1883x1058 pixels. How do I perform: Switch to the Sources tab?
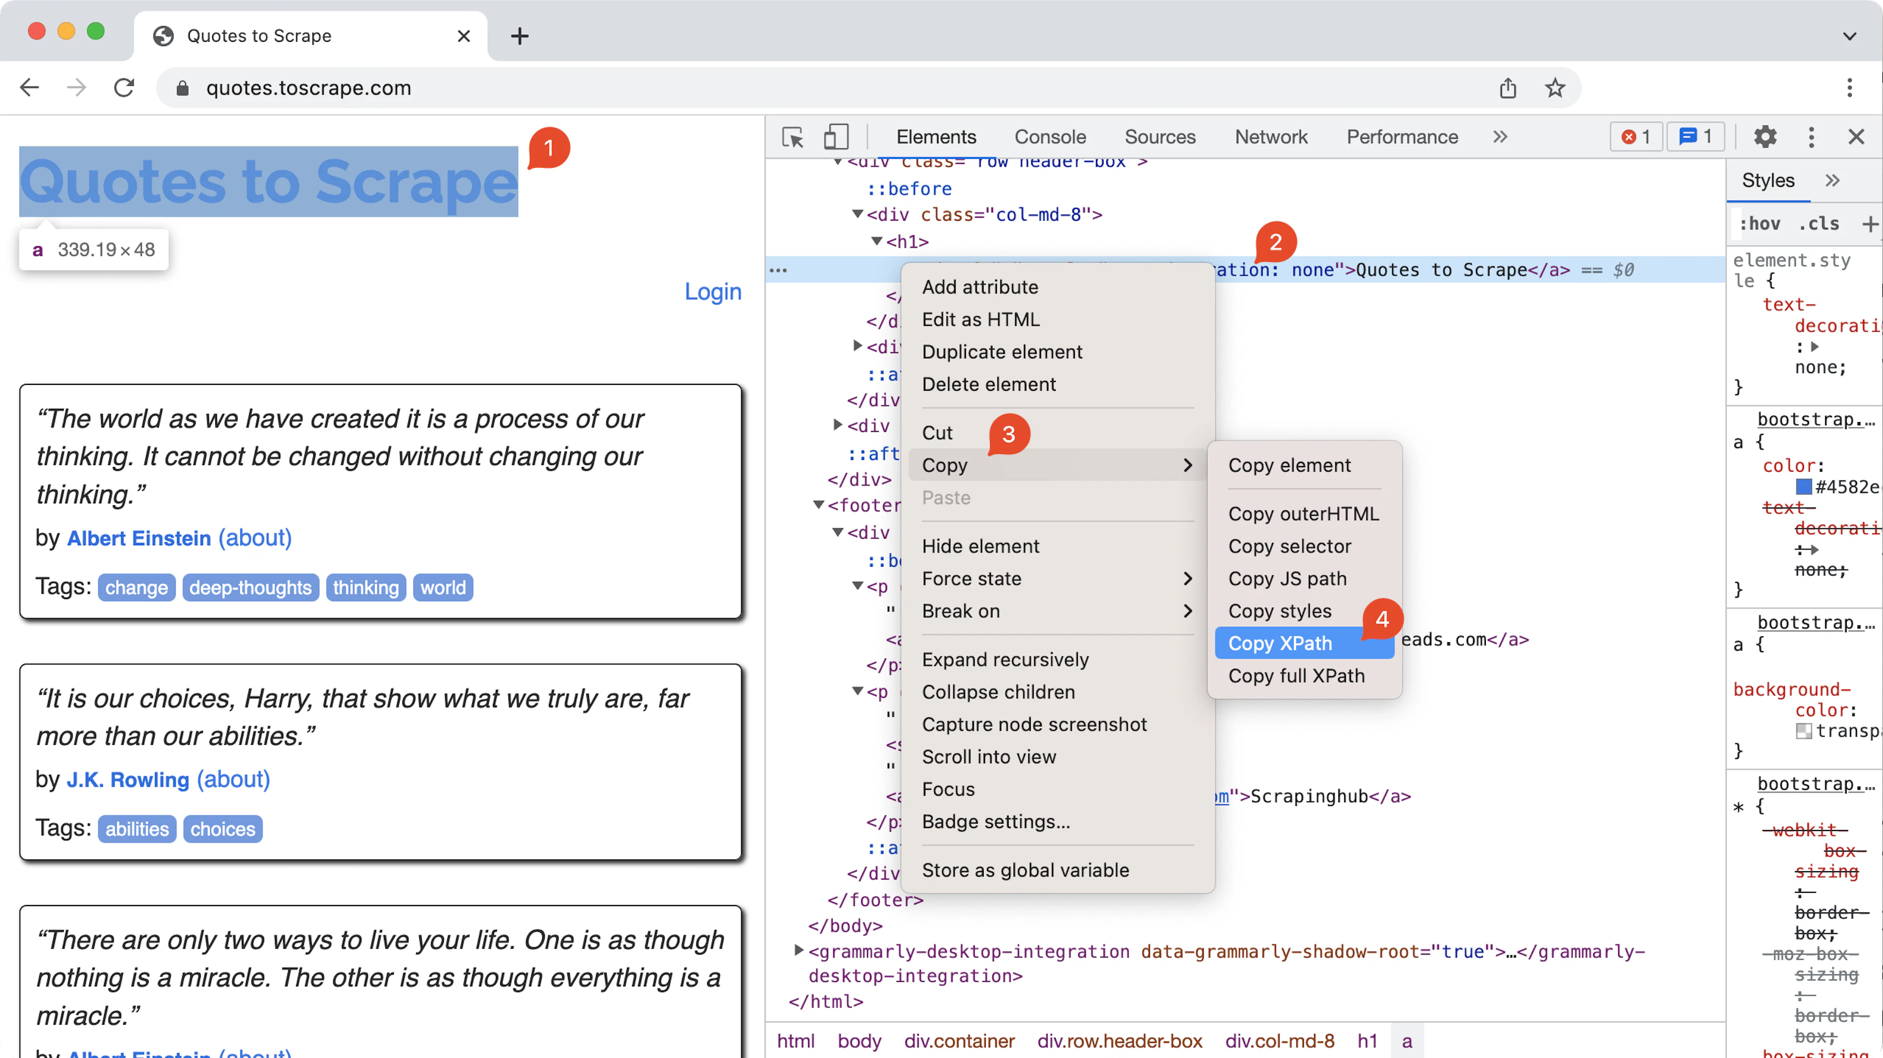pos(1159,137)
